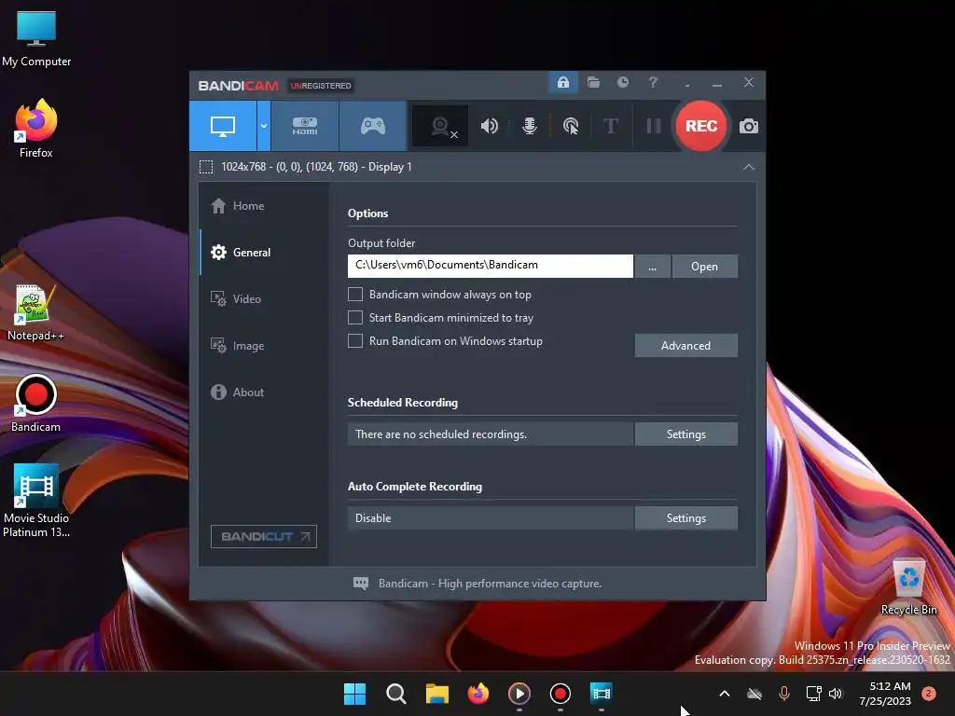
Task: Click the BANDICUT link button
Action: click(x=264, y=536)
